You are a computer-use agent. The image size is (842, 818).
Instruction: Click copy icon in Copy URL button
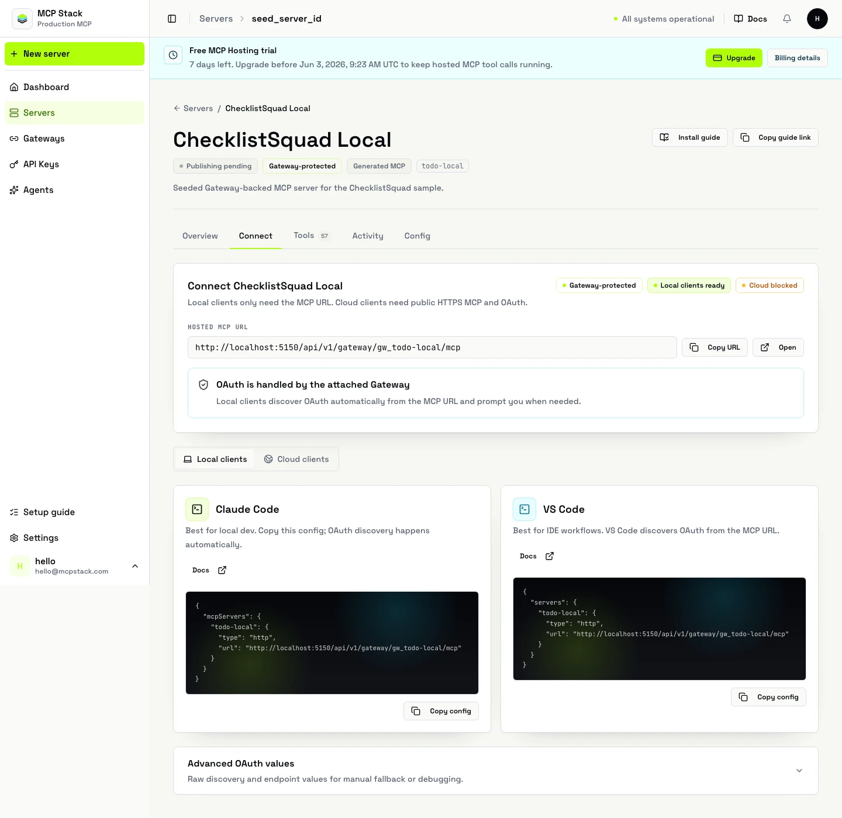point(694,347)
